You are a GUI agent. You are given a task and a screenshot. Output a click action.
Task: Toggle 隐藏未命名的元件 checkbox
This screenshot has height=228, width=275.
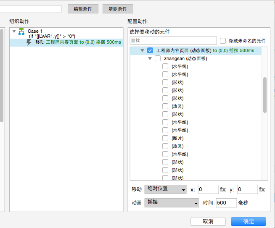click(x=223, y=41)
